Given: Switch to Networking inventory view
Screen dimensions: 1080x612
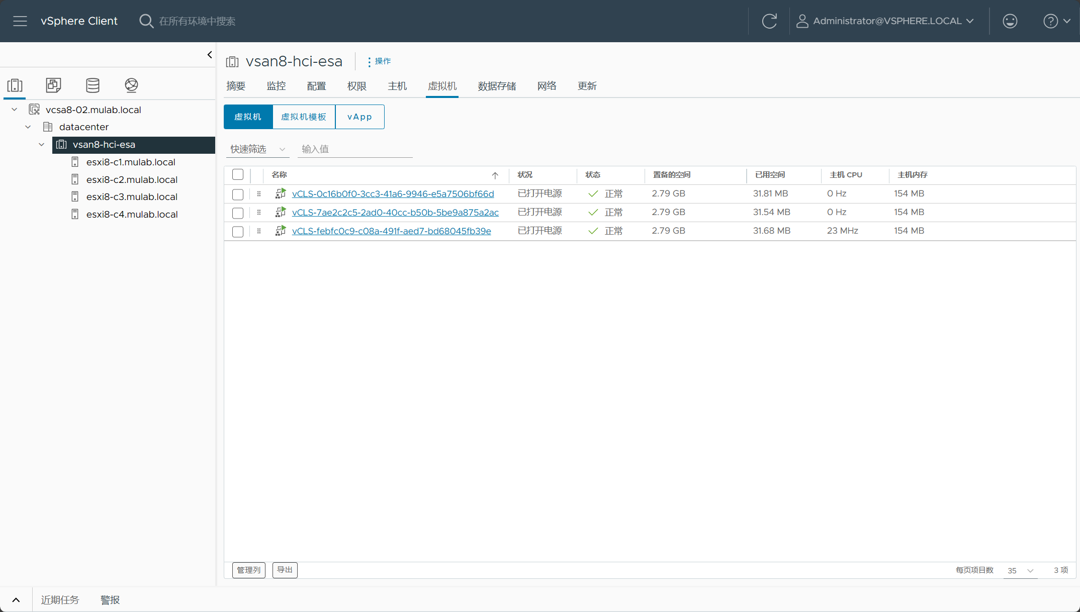Looking at the screenshot, I should tap(131, 85).
